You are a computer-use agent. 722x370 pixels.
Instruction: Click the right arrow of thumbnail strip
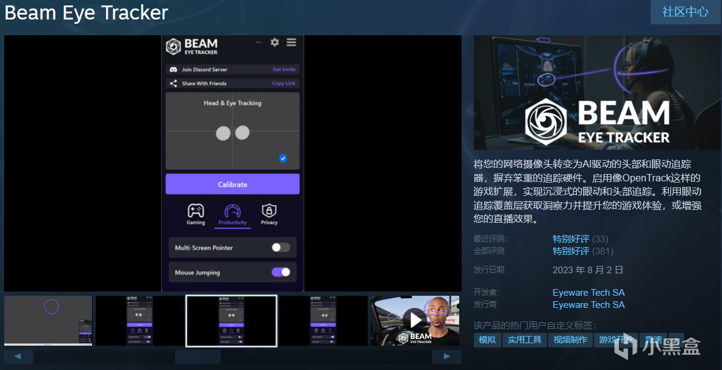(x=446, y=357)
